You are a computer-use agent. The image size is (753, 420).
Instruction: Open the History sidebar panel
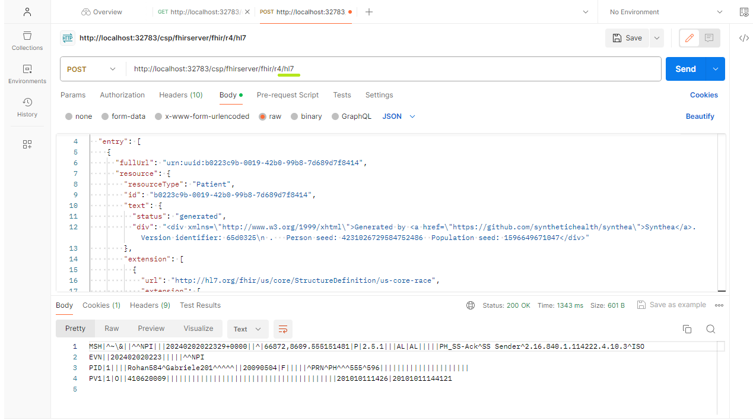click(27, 107)
